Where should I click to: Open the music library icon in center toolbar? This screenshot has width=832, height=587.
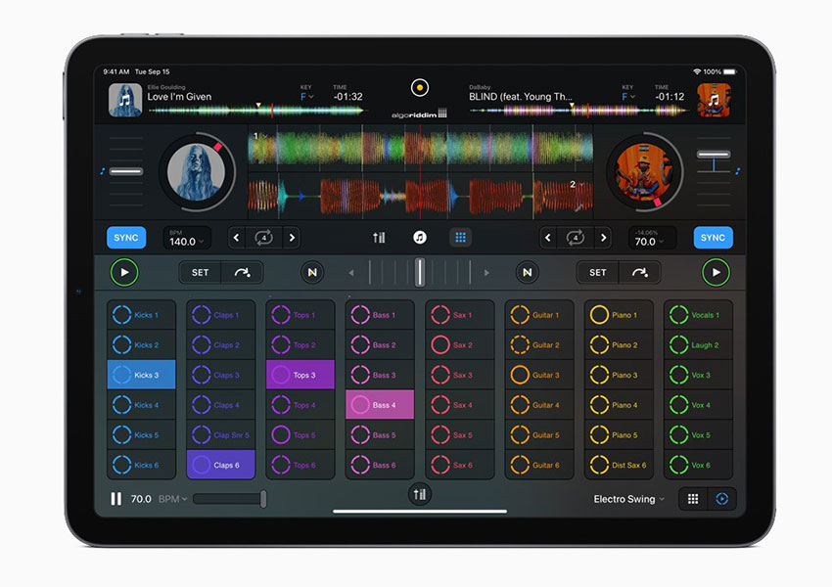click(x=420, y=238)
